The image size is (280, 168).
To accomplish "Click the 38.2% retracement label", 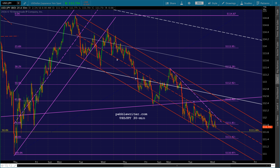I will click(18, 67).
